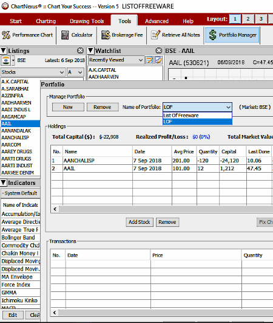Open the Calculator tool
The height and width of the screenshot is (323, 273).
[x=77, y=35]
